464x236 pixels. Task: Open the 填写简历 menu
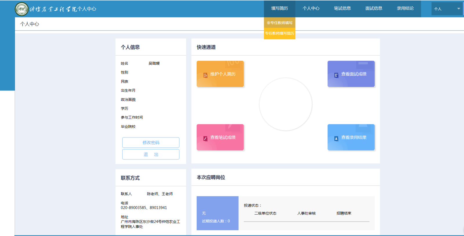[280, 8]
